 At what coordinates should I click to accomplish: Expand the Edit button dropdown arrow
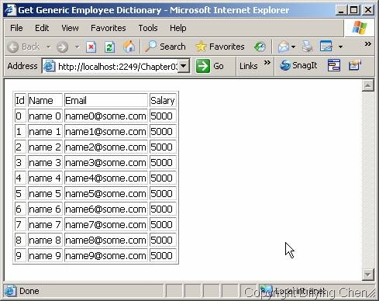coord(340,47)
